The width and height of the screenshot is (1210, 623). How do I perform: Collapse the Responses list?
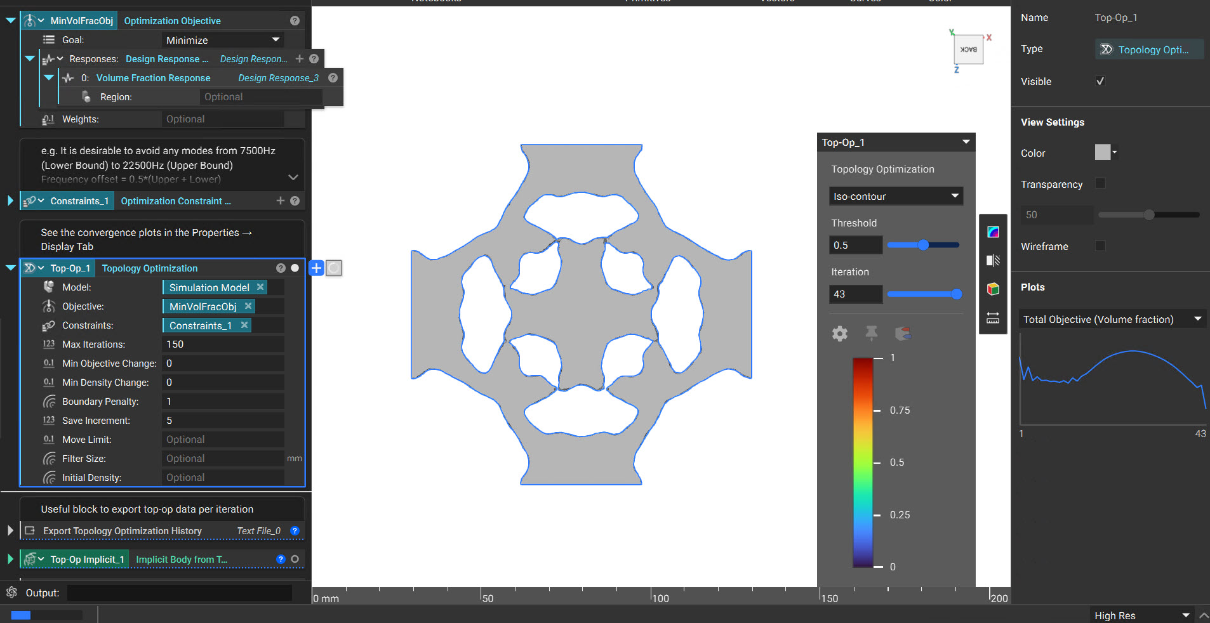click(x=29, y=58)
